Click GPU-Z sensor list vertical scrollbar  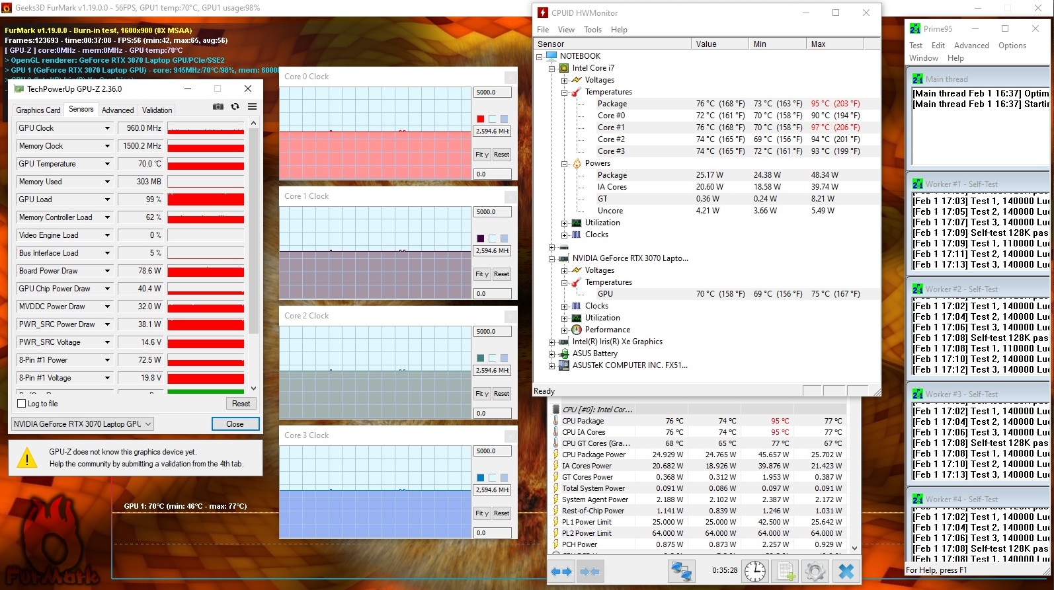[253, 256]
